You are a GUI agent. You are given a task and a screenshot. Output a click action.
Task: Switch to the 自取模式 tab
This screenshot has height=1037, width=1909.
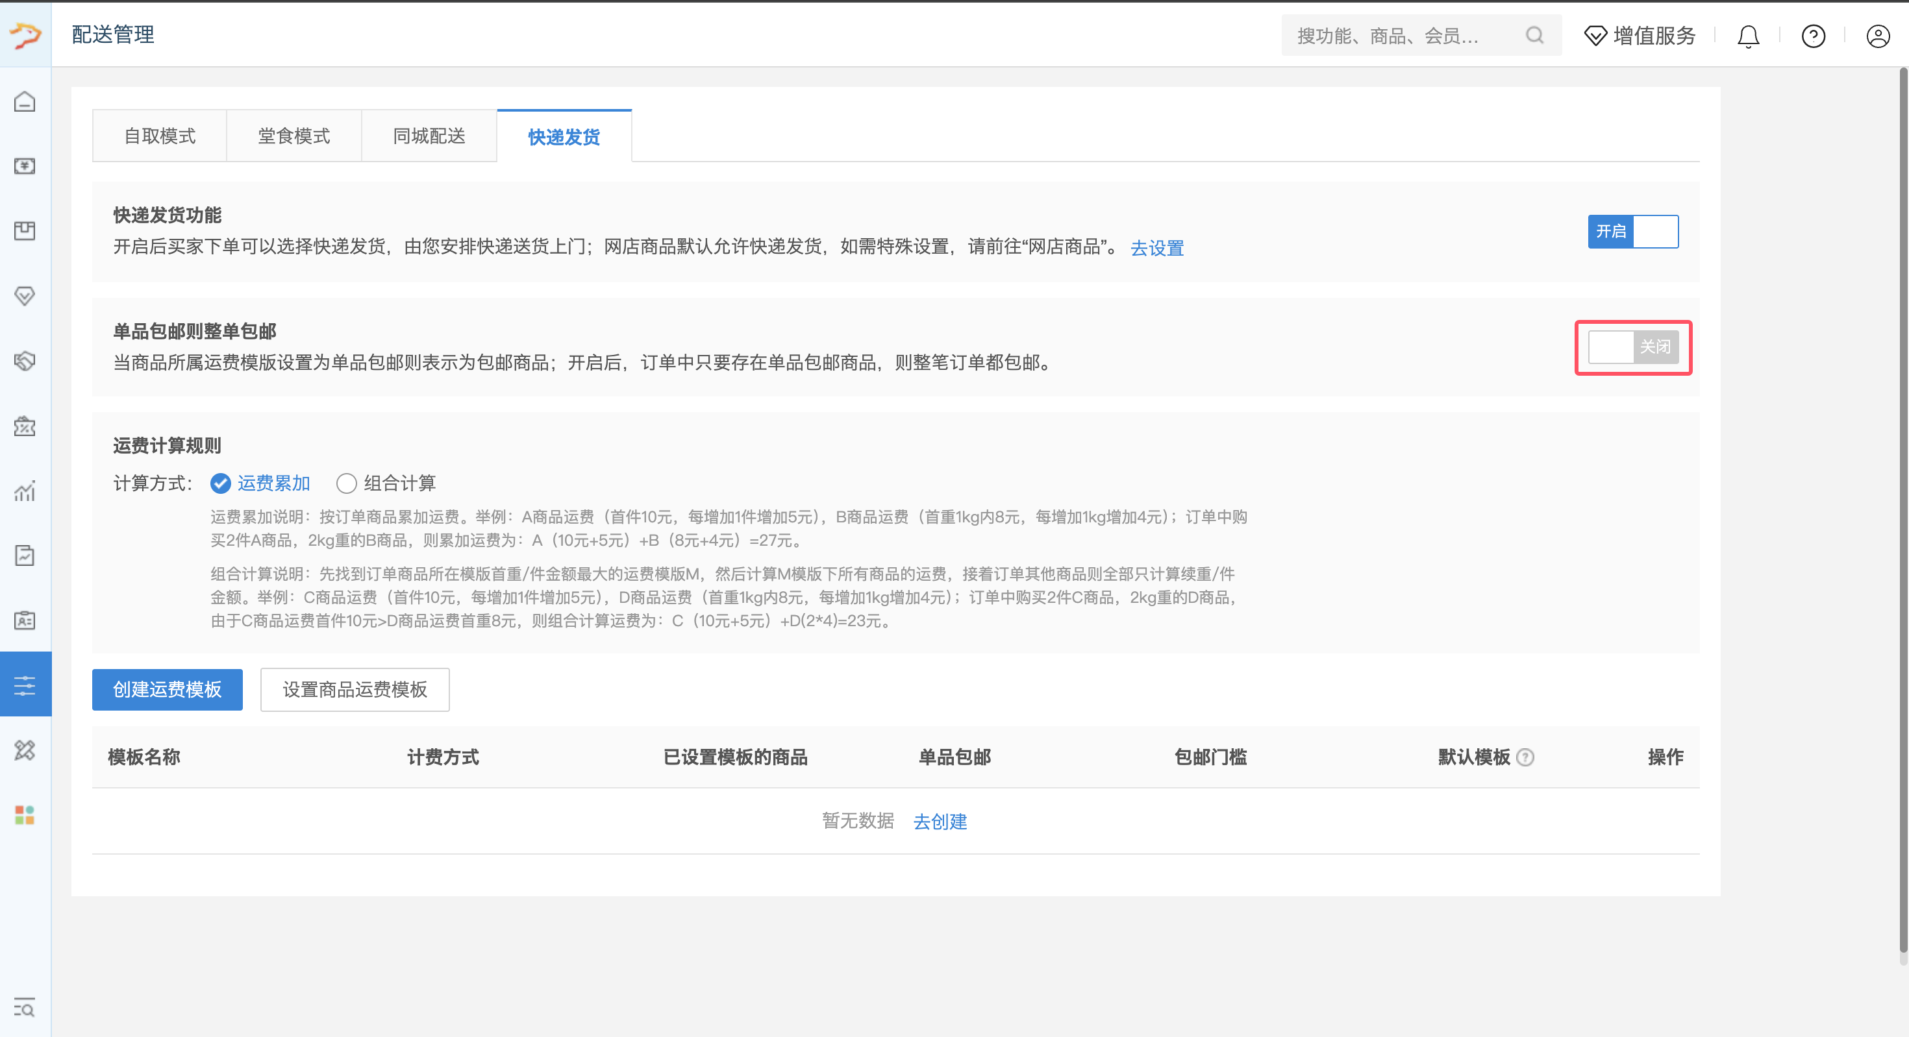pyautogui.click(x=159, y=136)
